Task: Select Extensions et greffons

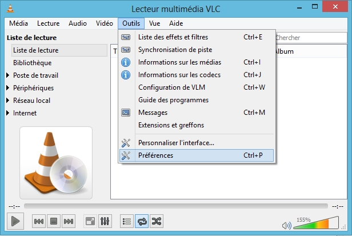Action: click(197, 125)
